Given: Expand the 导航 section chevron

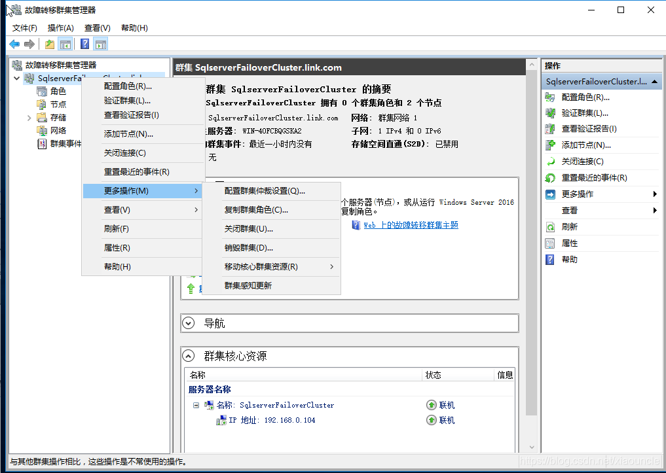Looking at the screenshot, I should point(189,323).
